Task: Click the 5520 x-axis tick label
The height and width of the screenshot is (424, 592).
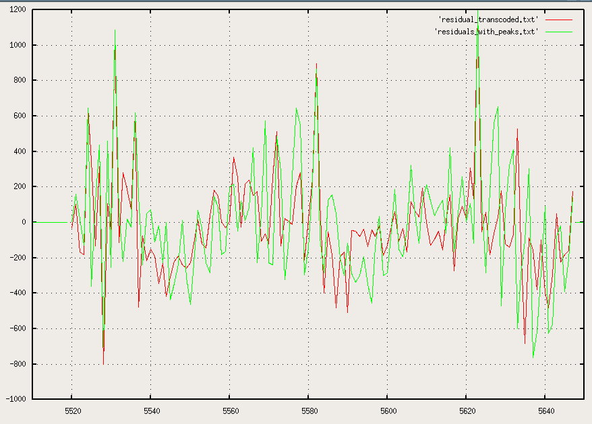Action: click(x=72, y=410)
